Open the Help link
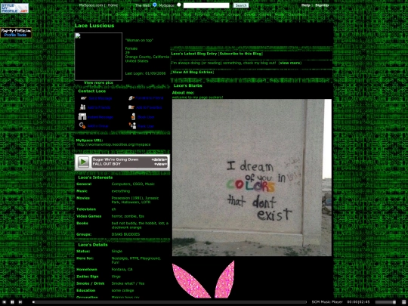 (x=305, y=5)
